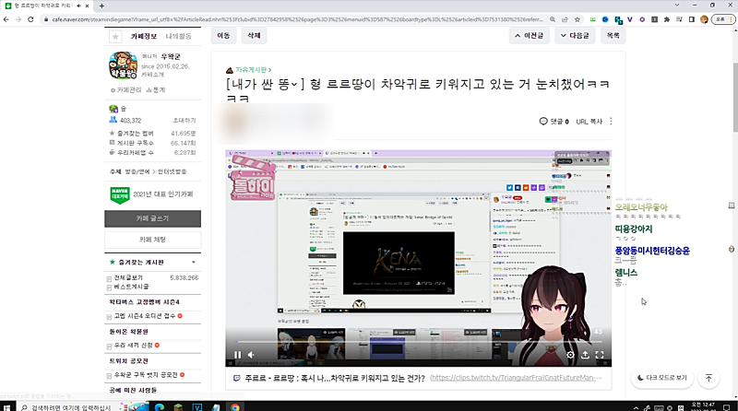
Task: Click the 카페 글쓰기 write button
Action: (x=151, y=218)
